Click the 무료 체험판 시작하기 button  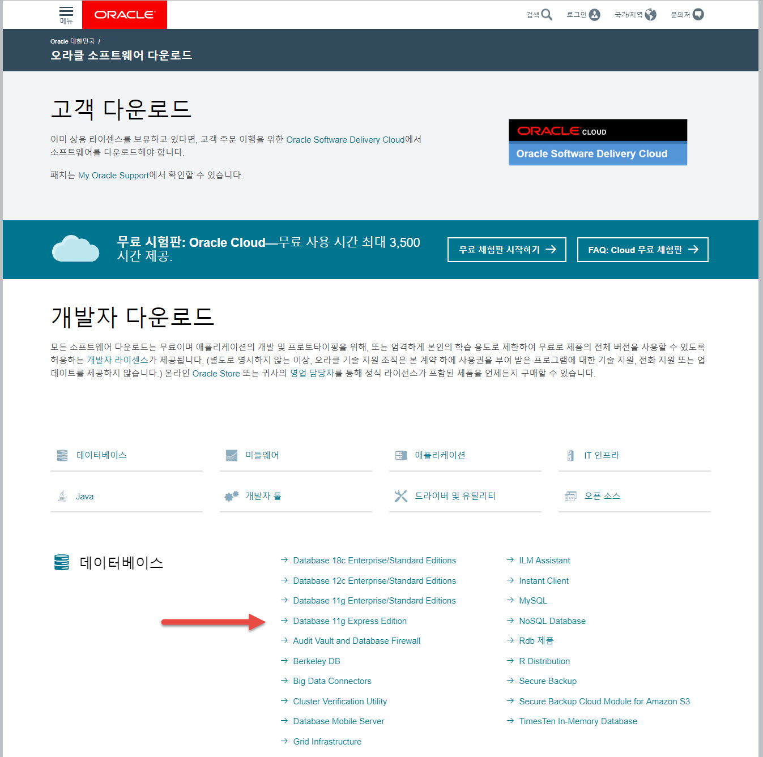point(507,250)
